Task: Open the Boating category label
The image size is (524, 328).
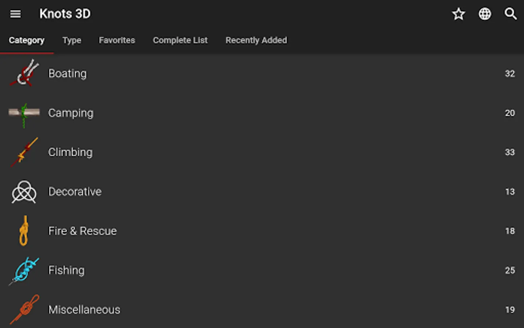Action: coord(68,74)
